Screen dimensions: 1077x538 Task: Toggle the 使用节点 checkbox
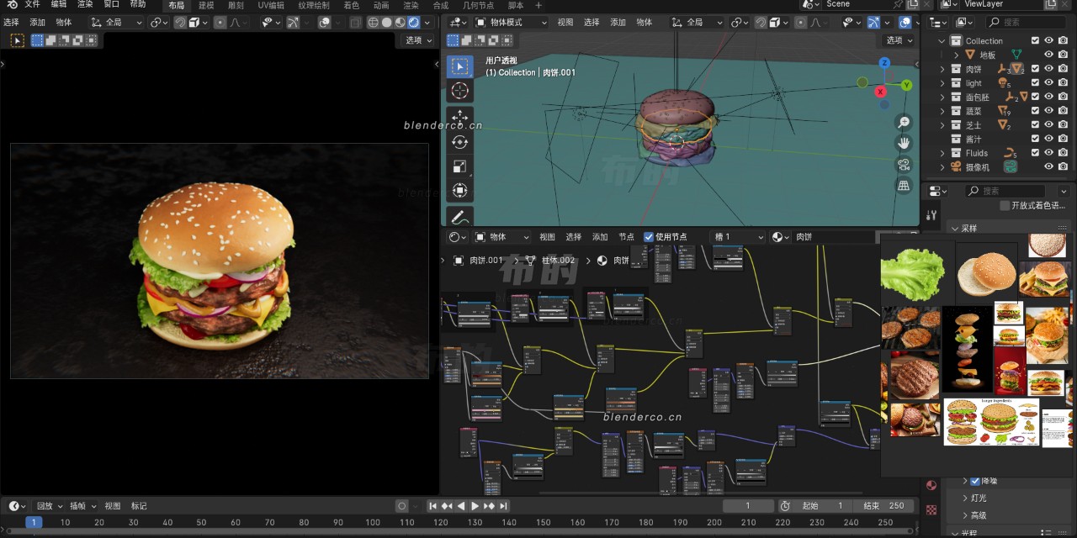[x=649, y=237]
